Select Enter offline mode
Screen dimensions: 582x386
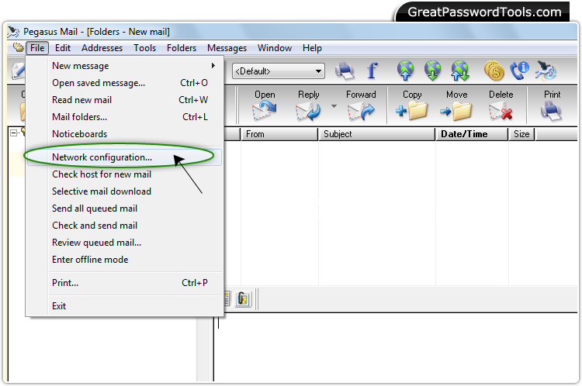[125, 260]
